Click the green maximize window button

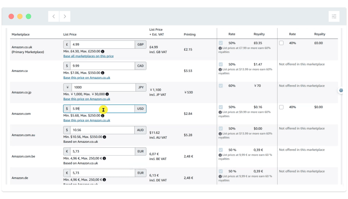[29, 16]
